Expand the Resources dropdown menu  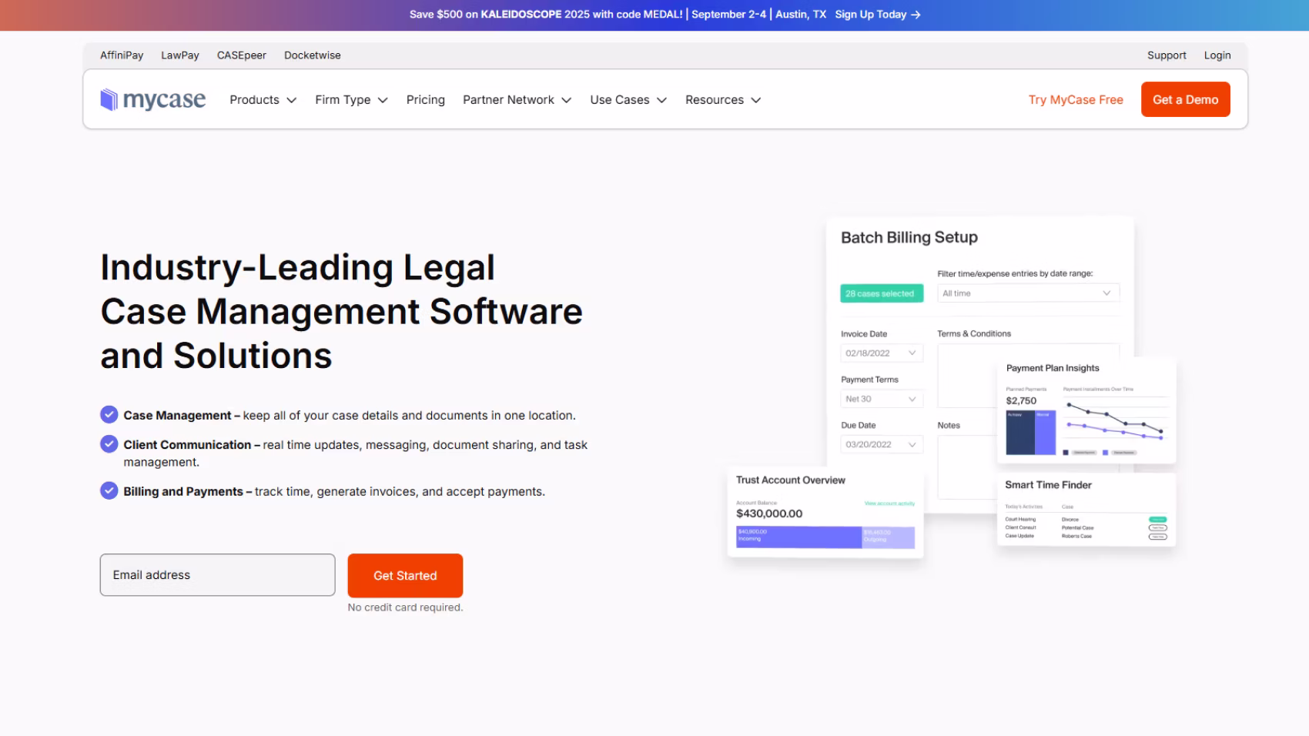coord(723,100)
